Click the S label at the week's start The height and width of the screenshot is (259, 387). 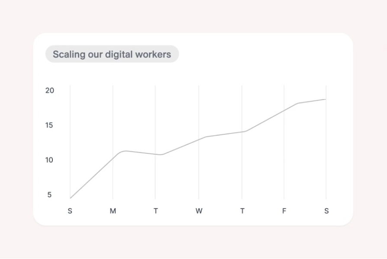coord(70,211)
